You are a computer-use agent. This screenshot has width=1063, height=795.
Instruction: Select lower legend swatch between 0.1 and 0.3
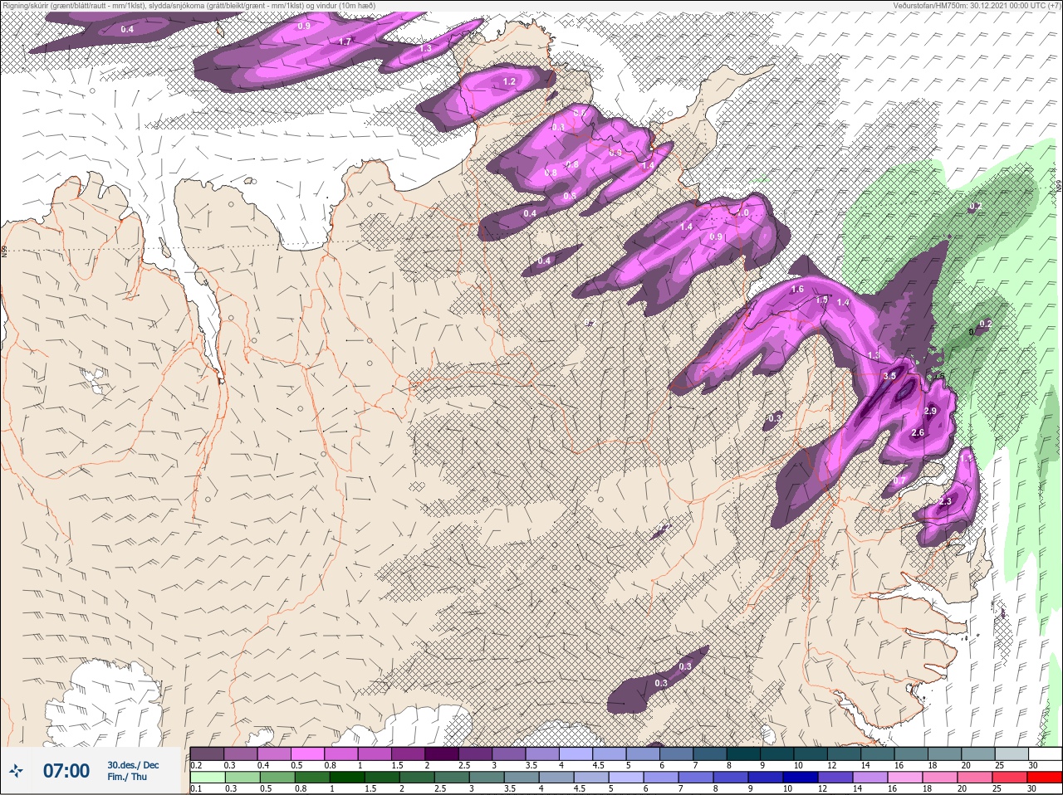pos(207,778)
